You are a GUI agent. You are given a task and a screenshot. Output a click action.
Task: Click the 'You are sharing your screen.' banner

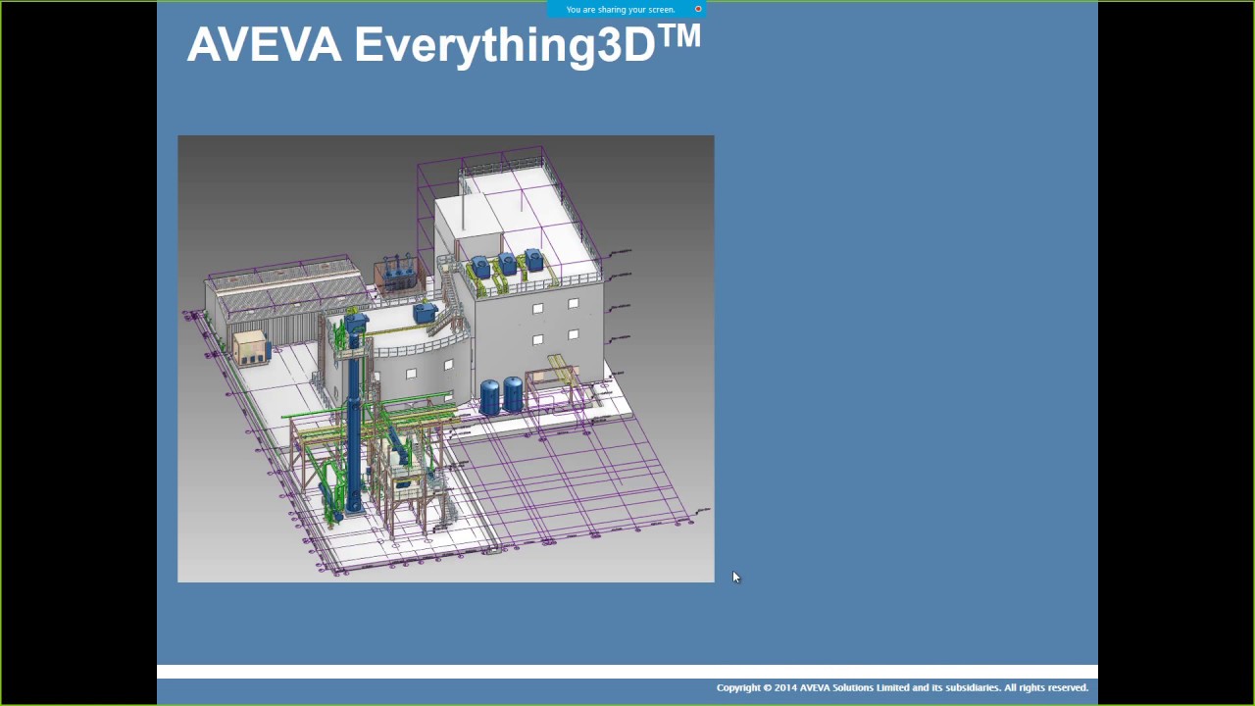click(626, 9)
